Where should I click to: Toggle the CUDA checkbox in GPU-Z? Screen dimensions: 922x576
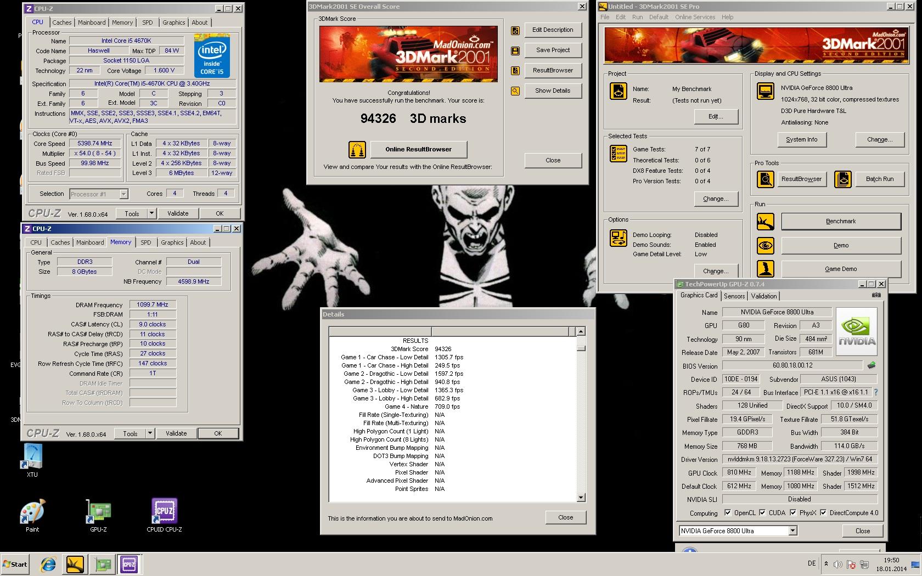762,513
